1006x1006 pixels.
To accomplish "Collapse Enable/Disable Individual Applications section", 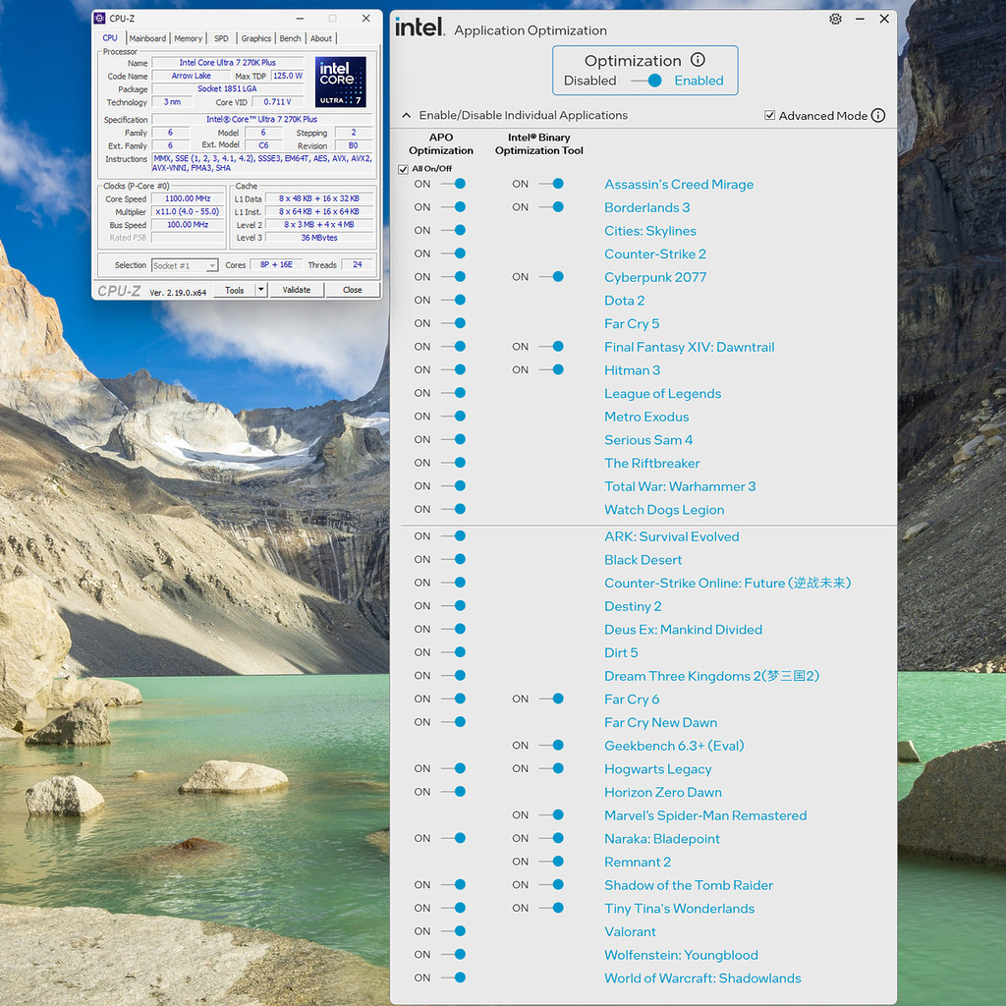I will (x=406, y=115).
